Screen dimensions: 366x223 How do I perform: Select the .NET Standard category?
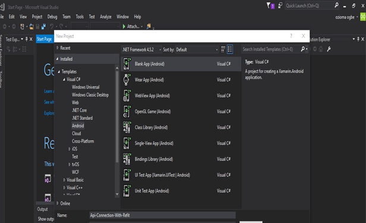[82, 118]
